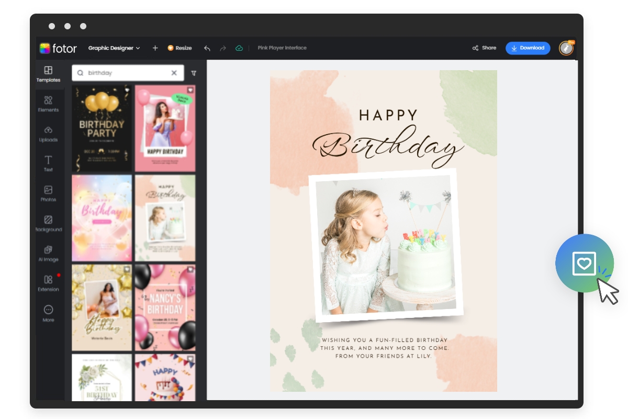Open the Graphic Designer dropdown
The image size is (628, 419).
click(x=114, y=48)
